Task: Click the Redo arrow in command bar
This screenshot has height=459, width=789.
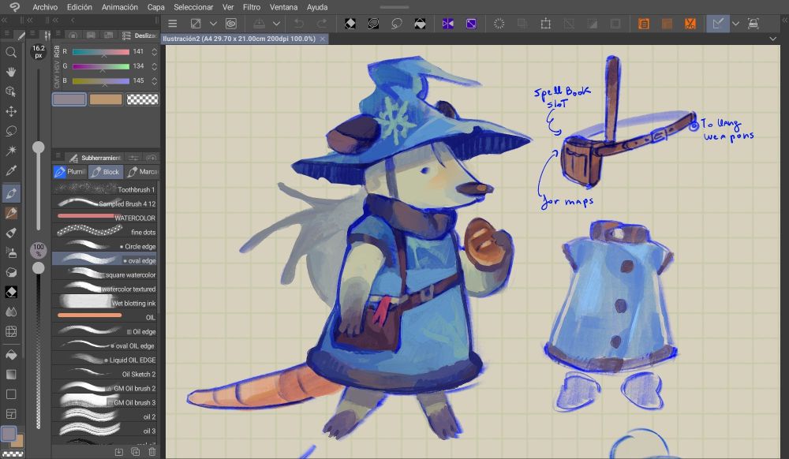Action: 322,24
